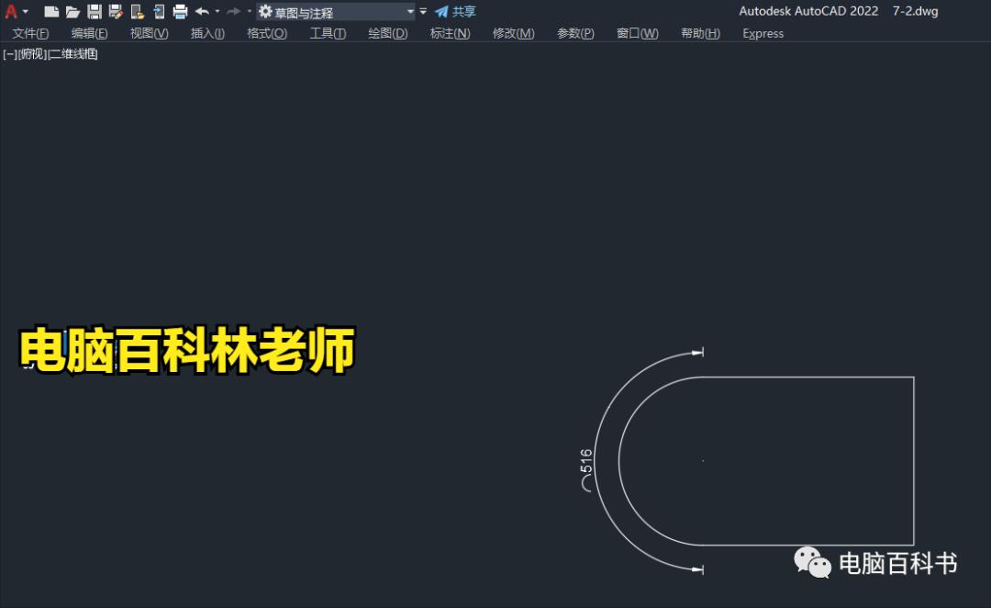Open the 绘图(D) menu
The width and height of the screenshot is (991, 608).
[x=386, y=33]
